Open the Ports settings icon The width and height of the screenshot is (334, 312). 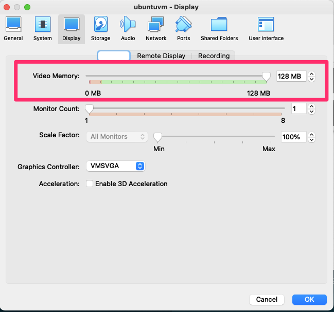(x=183, y=28)
